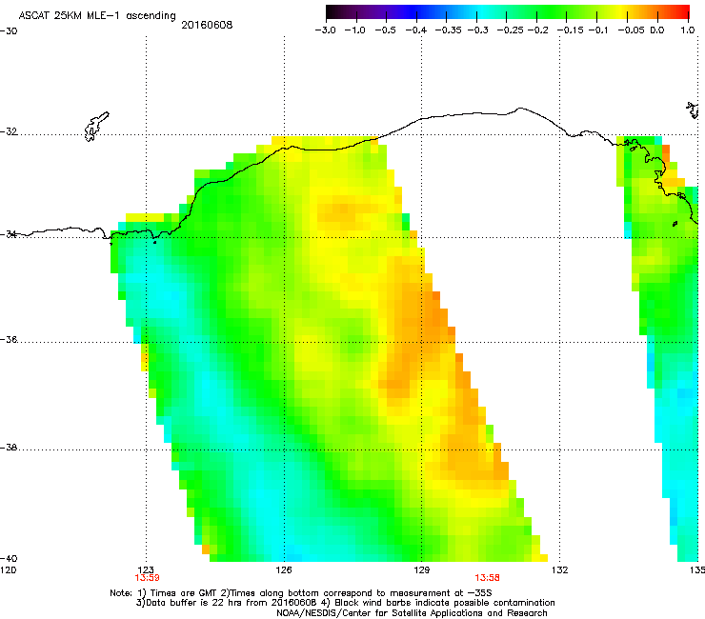This screenshot has height=619, width=705.
Task: Click the 1.0 color scale label
Action: pyautogui.click(x=688, y=30)
